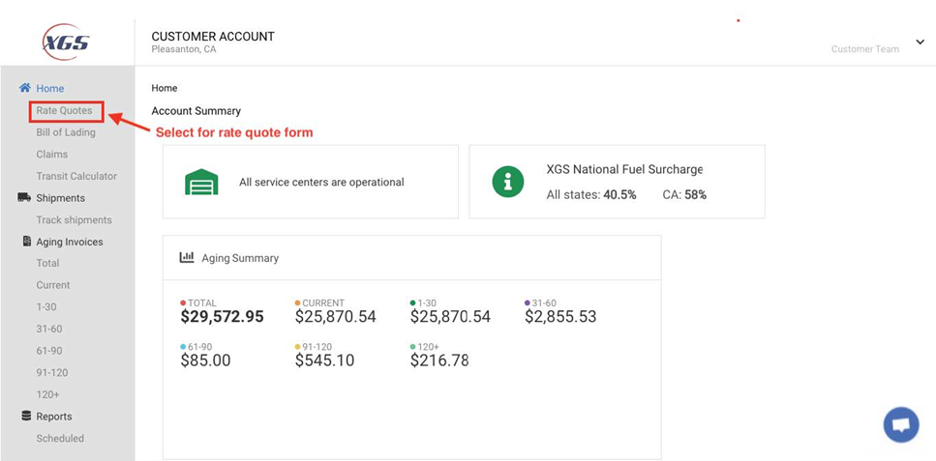
Task: Click the CUSTOMER ACCOUNT title
Action: [213, 37]
